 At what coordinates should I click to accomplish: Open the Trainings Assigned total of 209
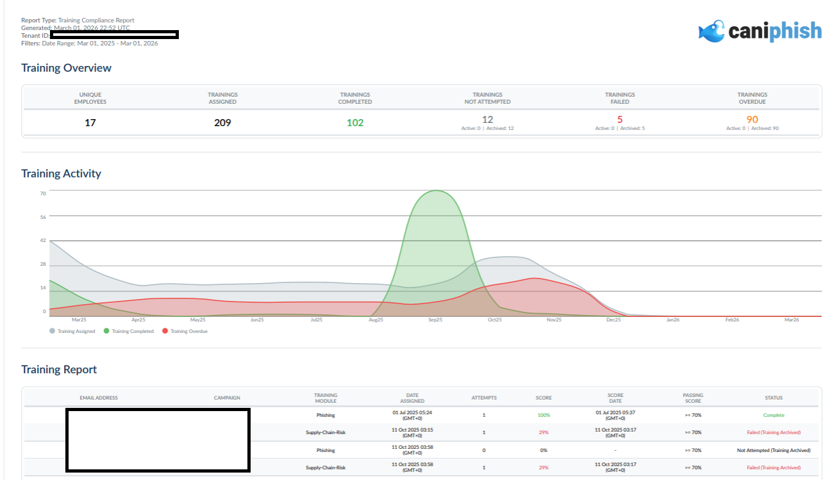point(222,122)
